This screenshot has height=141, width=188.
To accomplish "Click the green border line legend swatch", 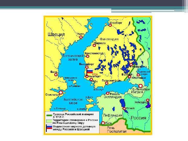I will pos(49,115).
